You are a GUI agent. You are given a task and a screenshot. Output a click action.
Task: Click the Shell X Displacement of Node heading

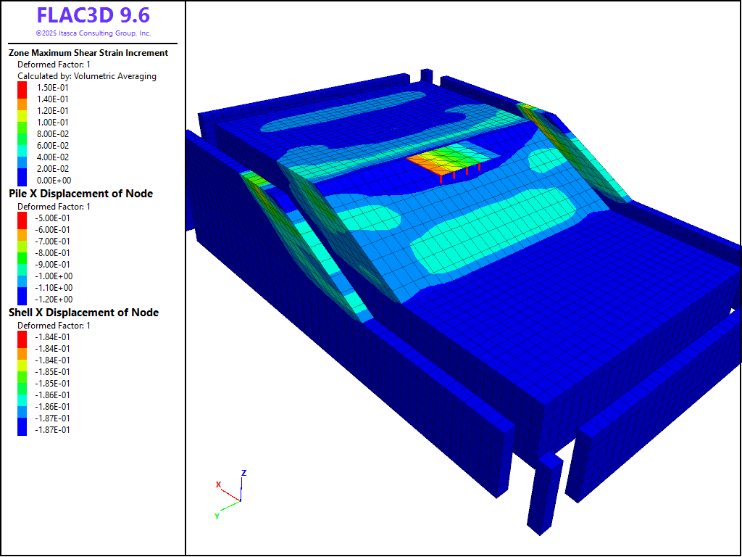[83, 313]
